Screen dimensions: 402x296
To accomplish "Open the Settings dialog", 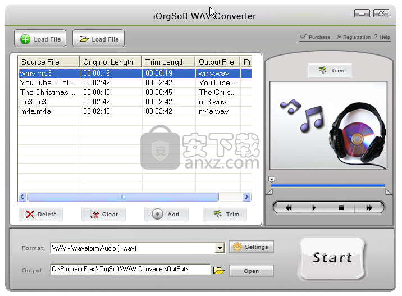I will coord(252,247).
